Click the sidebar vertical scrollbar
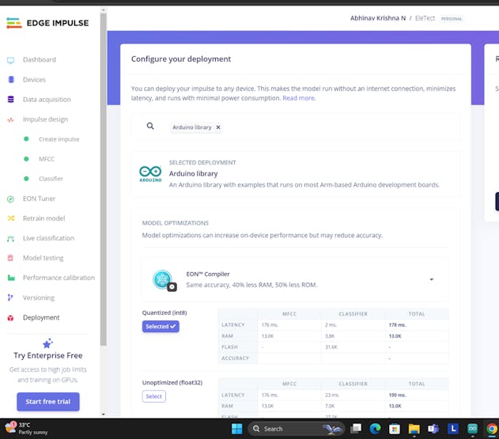The height and width of the screenshot is (439, 499). (103, 178)
